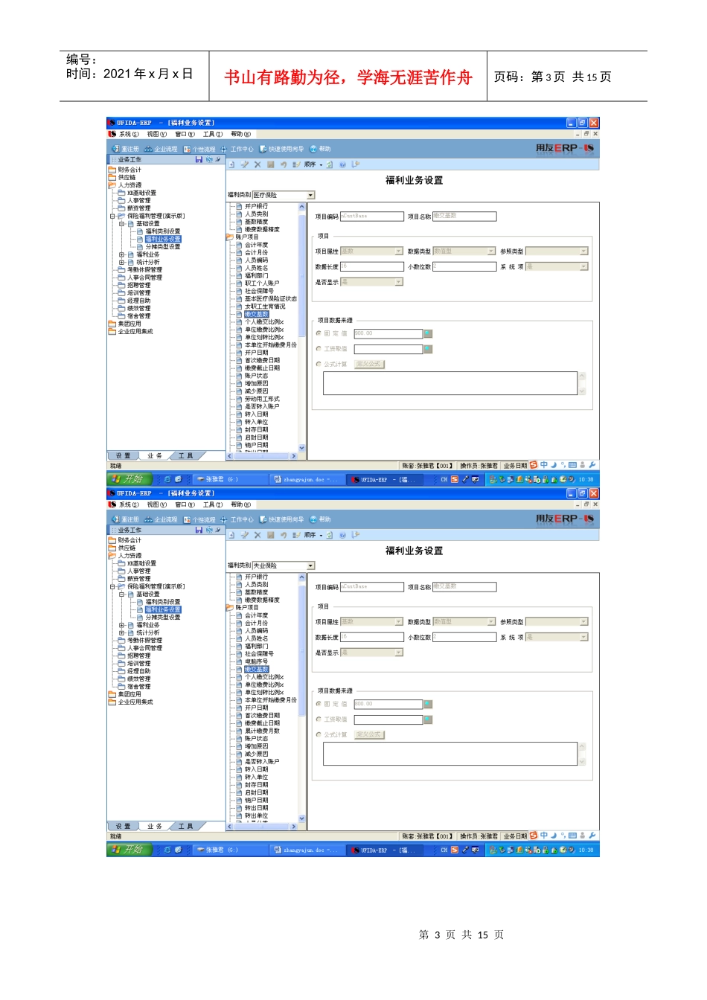Click 重注册 icon in 医疗保险 window toolbar

click(115, 149)
